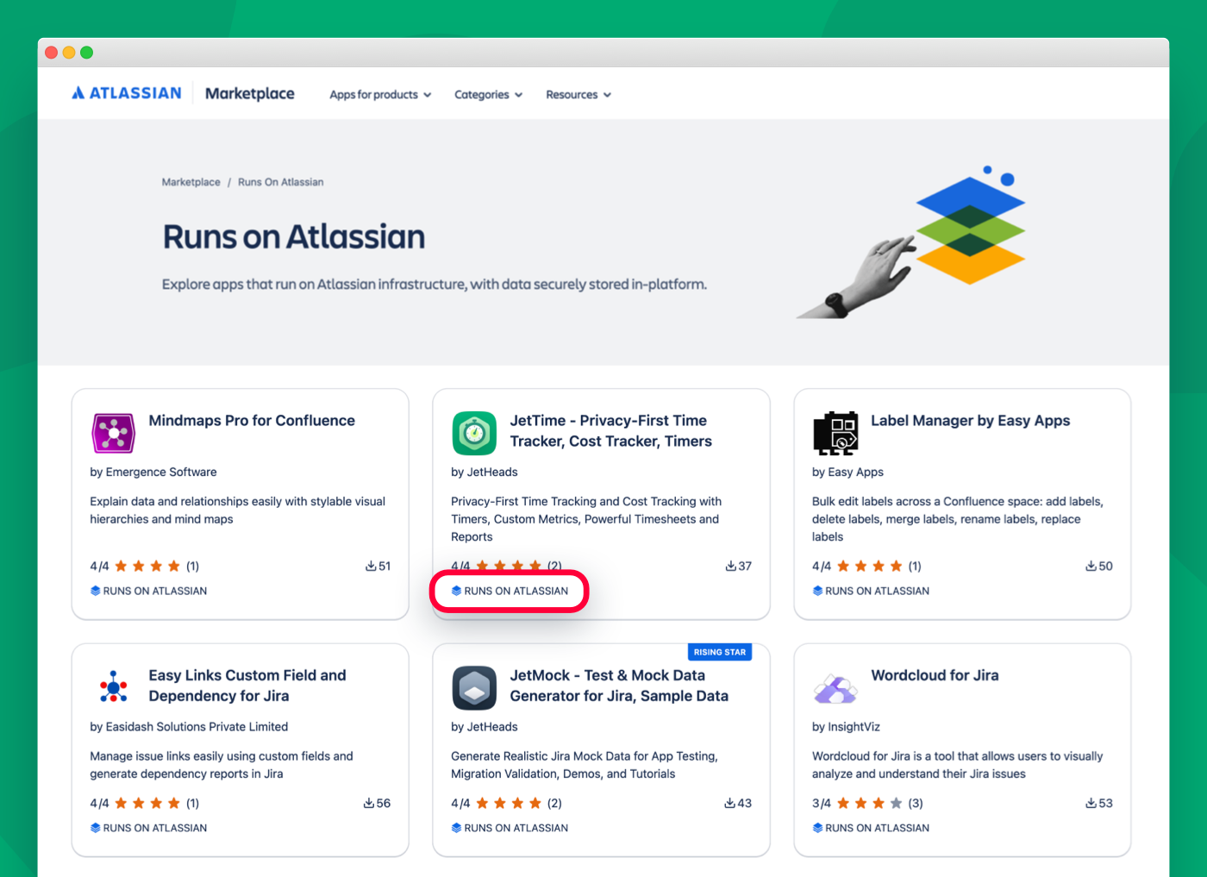Open the Mindmaps Pro for Confluence app icon
Screen dimensions: 1207x877
[x=113, y=433]
